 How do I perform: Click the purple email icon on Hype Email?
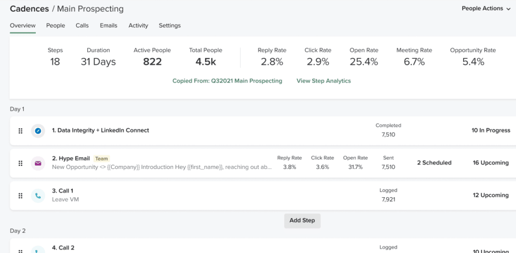click(x=38, y=163)
